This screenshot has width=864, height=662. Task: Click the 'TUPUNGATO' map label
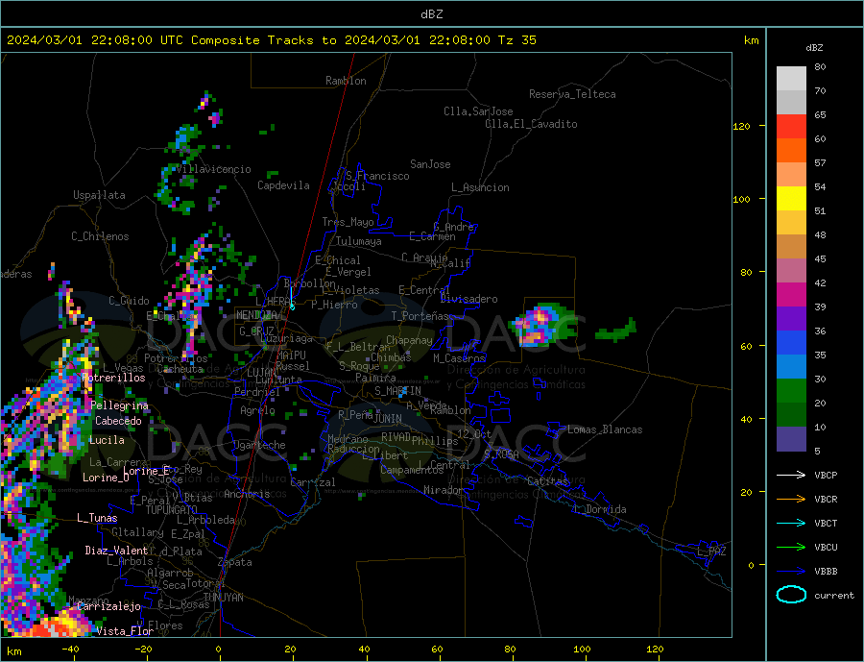point(172,510)
